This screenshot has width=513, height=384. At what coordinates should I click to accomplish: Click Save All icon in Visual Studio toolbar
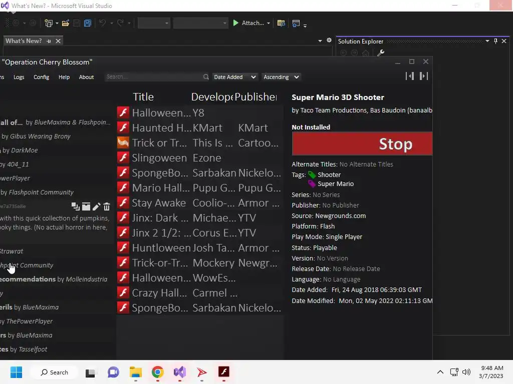87,23
